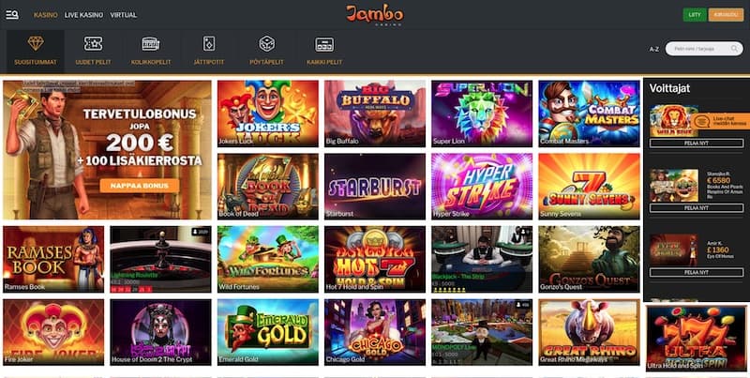Sort games with A-Z link
The width and height of the screenshot is (750, 378).
click(653, 49)
